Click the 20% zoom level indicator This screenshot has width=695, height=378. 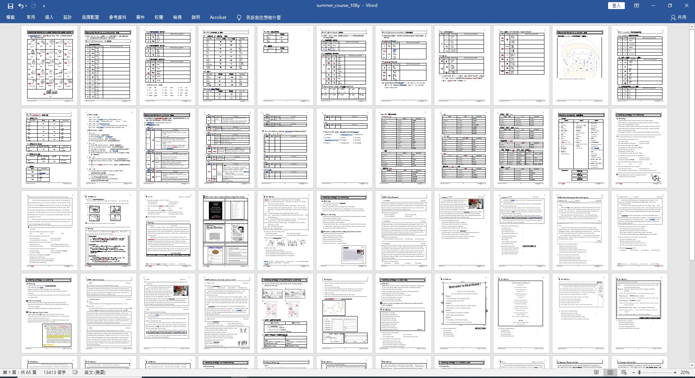point(685,372)
